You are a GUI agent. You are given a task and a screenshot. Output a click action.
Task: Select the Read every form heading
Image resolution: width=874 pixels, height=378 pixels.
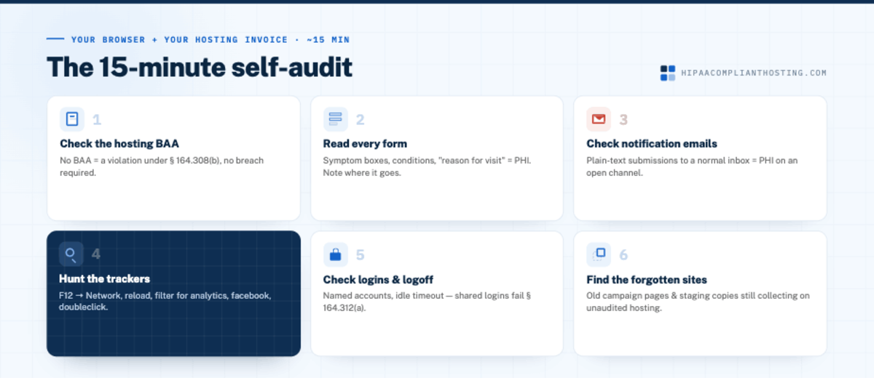pyautogui.click(x=365, y=144)
